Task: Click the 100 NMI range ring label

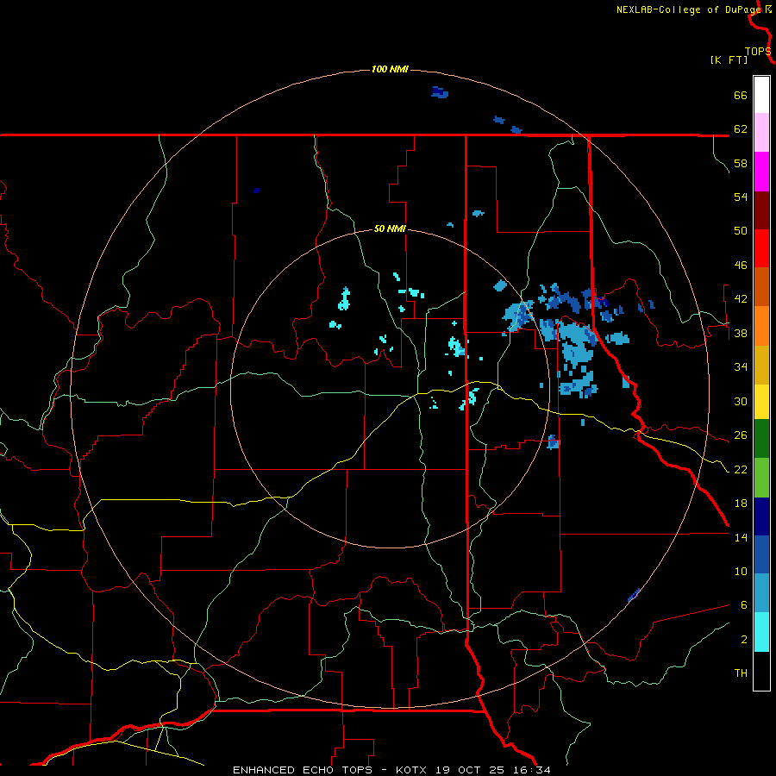Action: [x=390, y=69]
